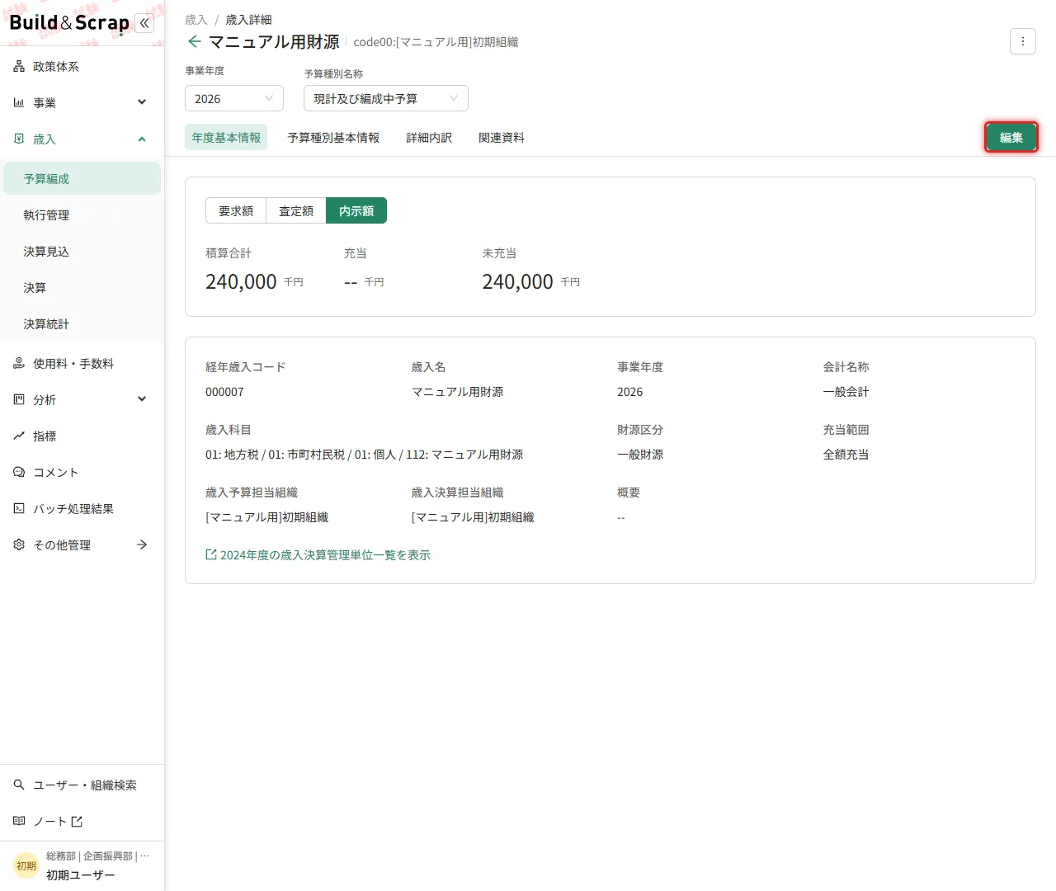Switch to the 関連資料 tab
This screenshot has height=891, width=1056.
(x=502, y=138)
